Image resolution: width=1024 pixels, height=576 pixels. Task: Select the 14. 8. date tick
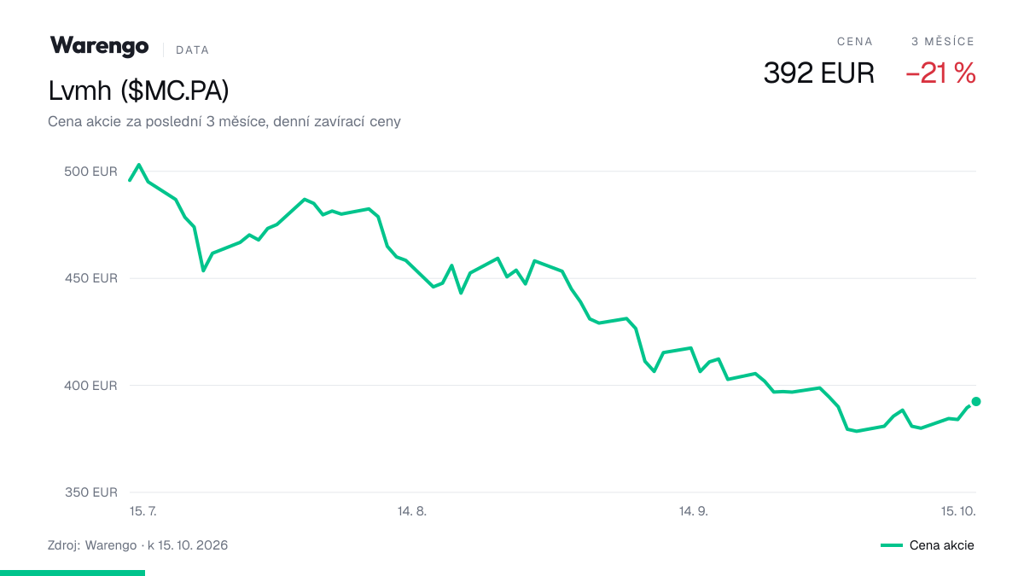[412, 511]
